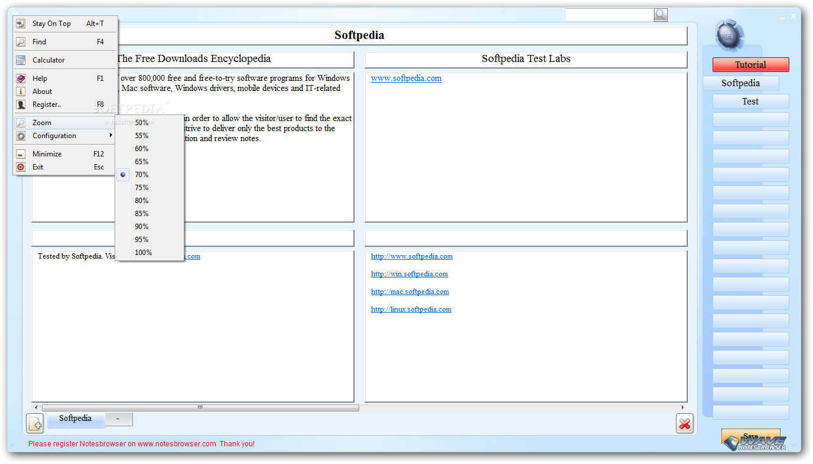Viewport: 813px width, 464px height.
Task: Click the left arrow of horizontal scrollbar
Action: pyautogui.click(x=36, y=408)
